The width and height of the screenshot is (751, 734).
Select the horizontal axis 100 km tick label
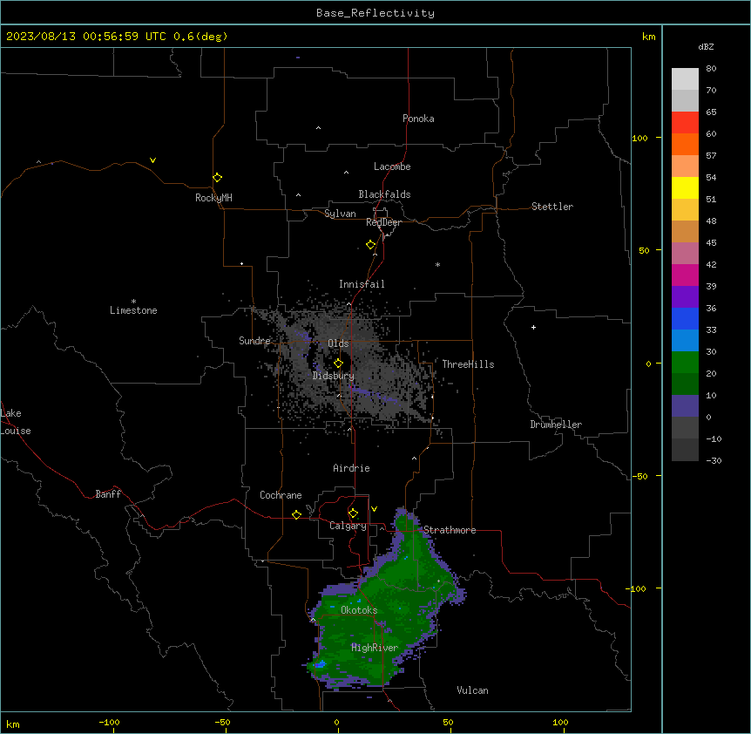click(x=560, y=722)
